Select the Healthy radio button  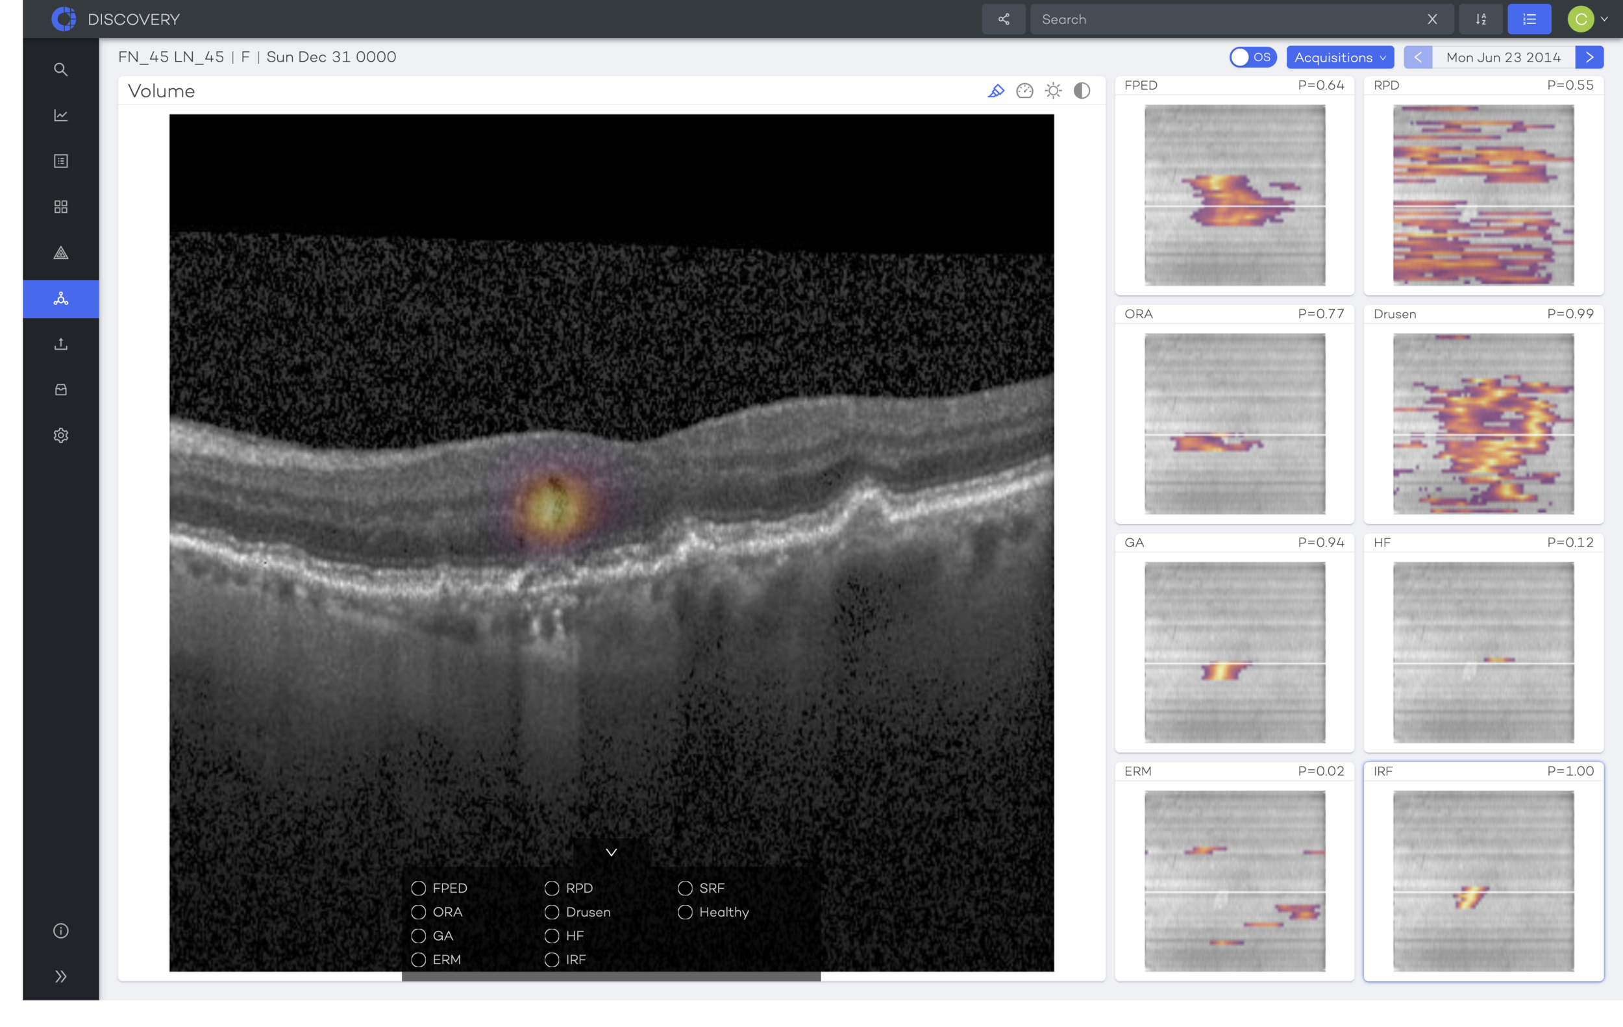point(686,911)
